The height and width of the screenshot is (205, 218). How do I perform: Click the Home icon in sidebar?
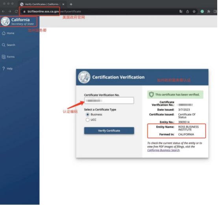(x=4, y=33)
